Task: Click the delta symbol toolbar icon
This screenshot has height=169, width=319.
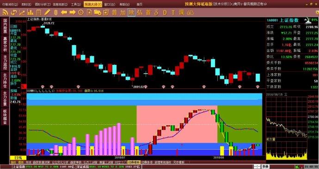Action: (156, 12)
